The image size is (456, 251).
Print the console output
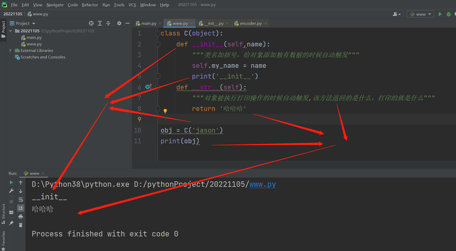pos(21,217)
